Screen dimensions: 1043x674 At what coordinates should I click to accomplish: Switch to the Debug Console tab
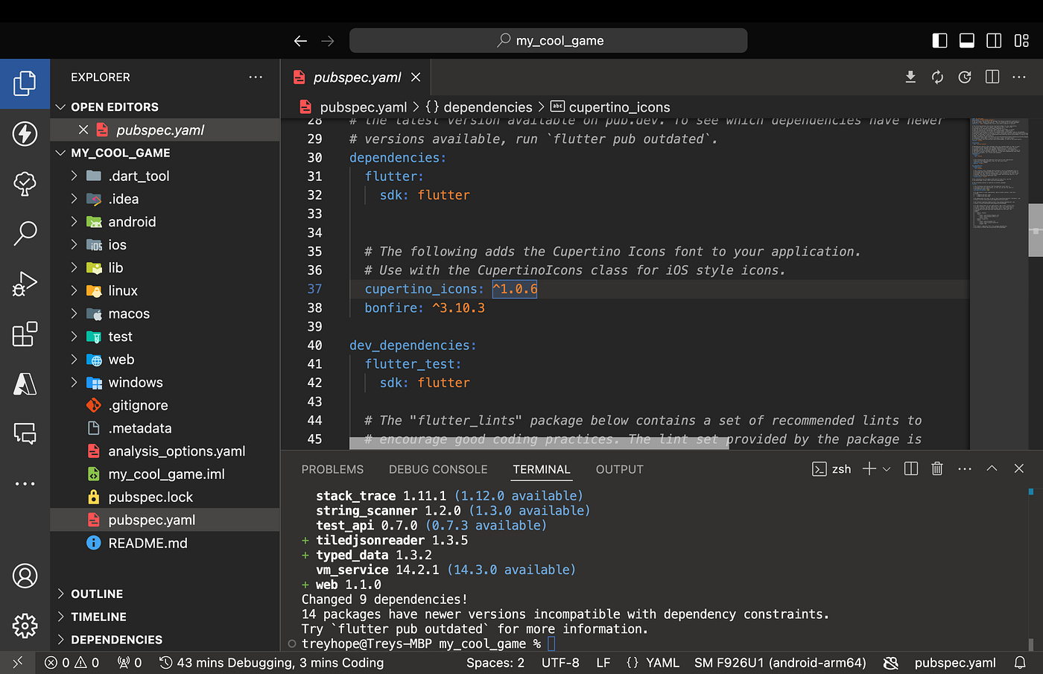coord(438,469)
